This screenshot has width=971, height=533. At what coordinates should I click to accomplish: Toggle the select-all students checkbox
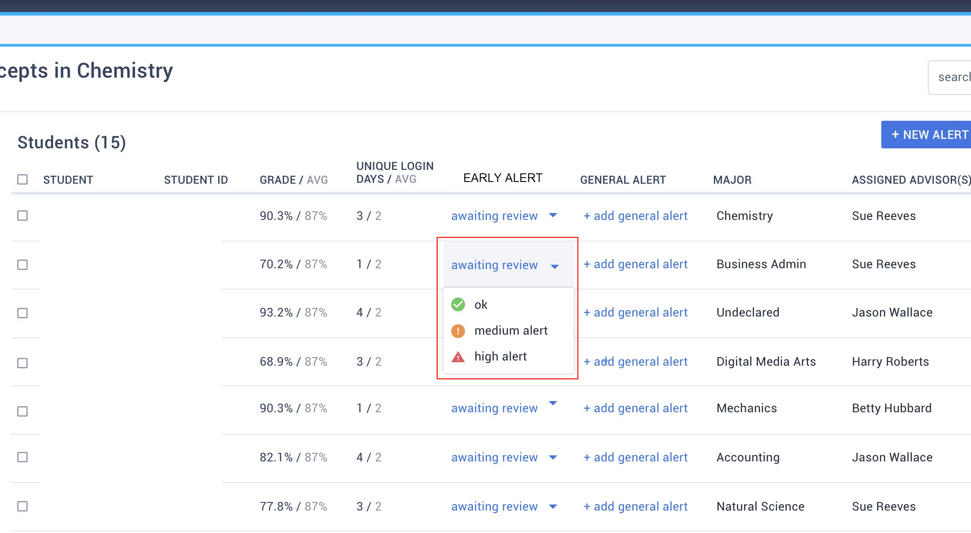point(22,179)
